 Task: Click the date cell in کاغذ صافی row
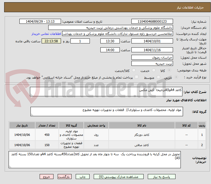point(22,145)
